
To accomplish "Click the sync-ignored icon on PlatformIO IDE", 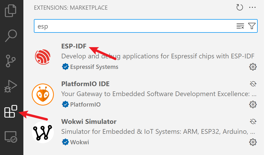I will click(253, 84).
